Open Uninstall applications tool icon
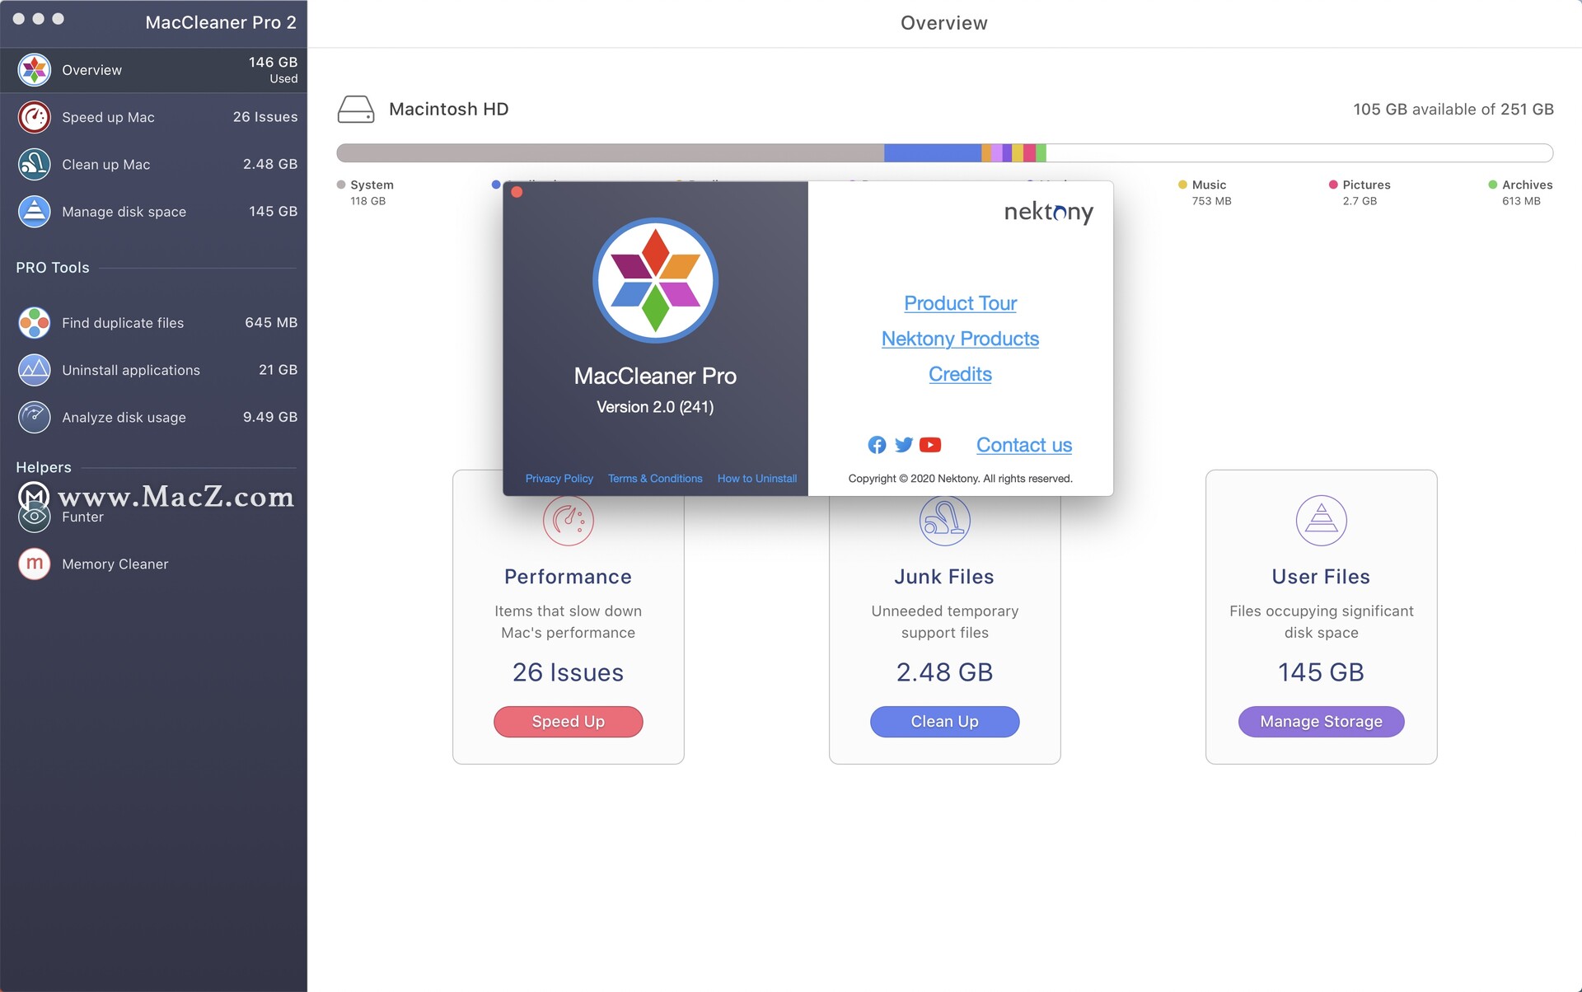Image resolution: width=1582 pixels, height=992 pixels. point(35,370)
